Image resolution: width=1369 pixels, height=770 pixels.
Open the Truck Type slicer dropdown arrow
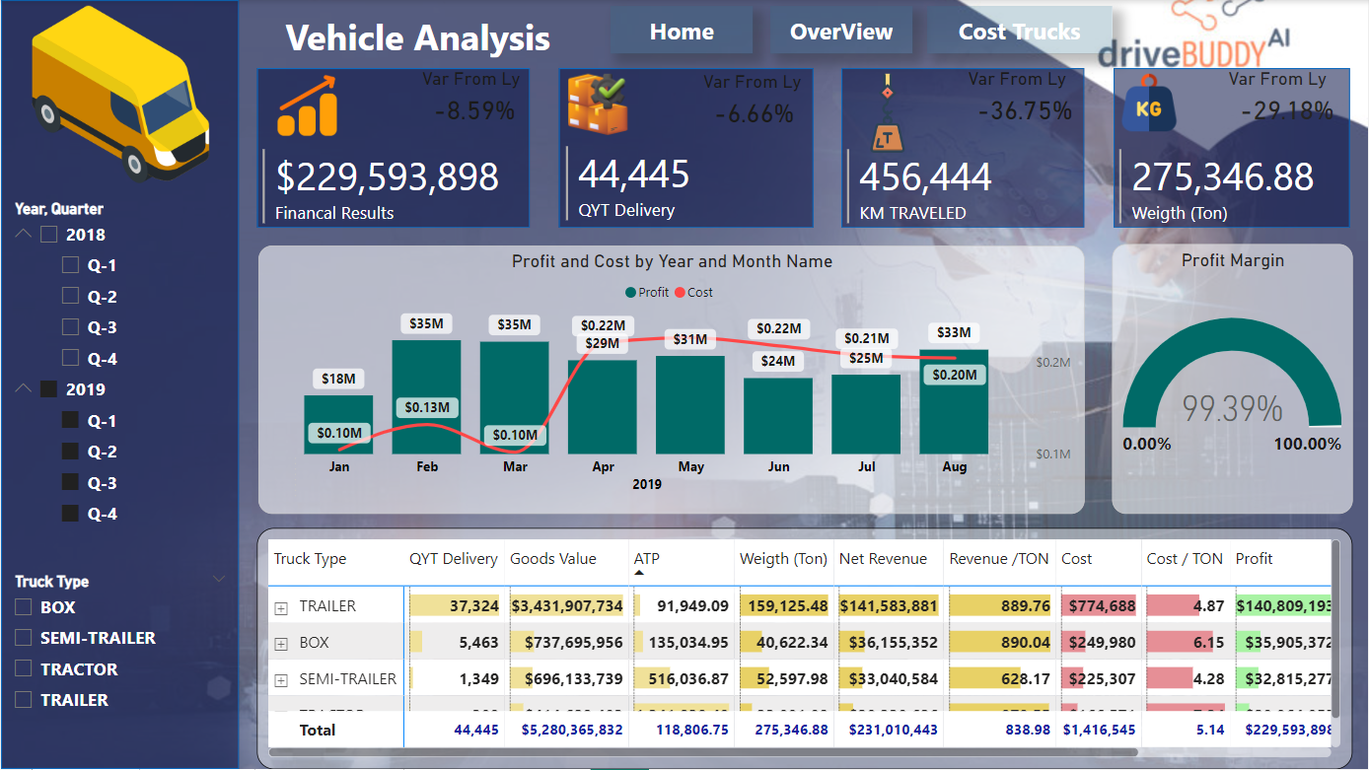tap(219, 580)
